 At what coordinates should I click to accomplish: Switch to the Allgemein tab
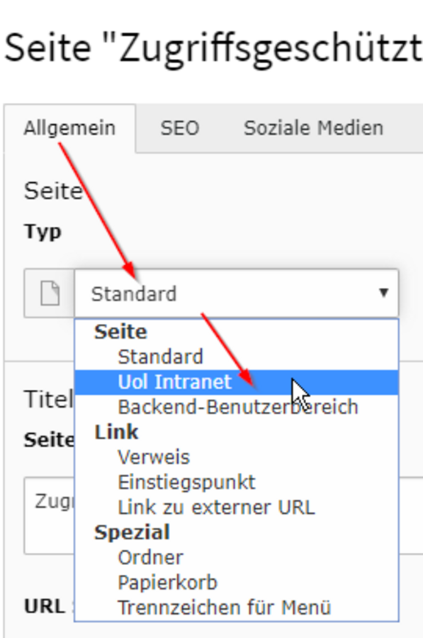pyautogui.click(x=69, y=128)
